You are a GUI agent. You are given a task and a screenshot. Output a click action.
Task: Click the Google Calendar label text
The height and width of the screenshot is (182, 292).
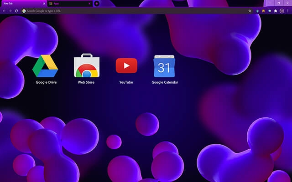tap(165, 82)
